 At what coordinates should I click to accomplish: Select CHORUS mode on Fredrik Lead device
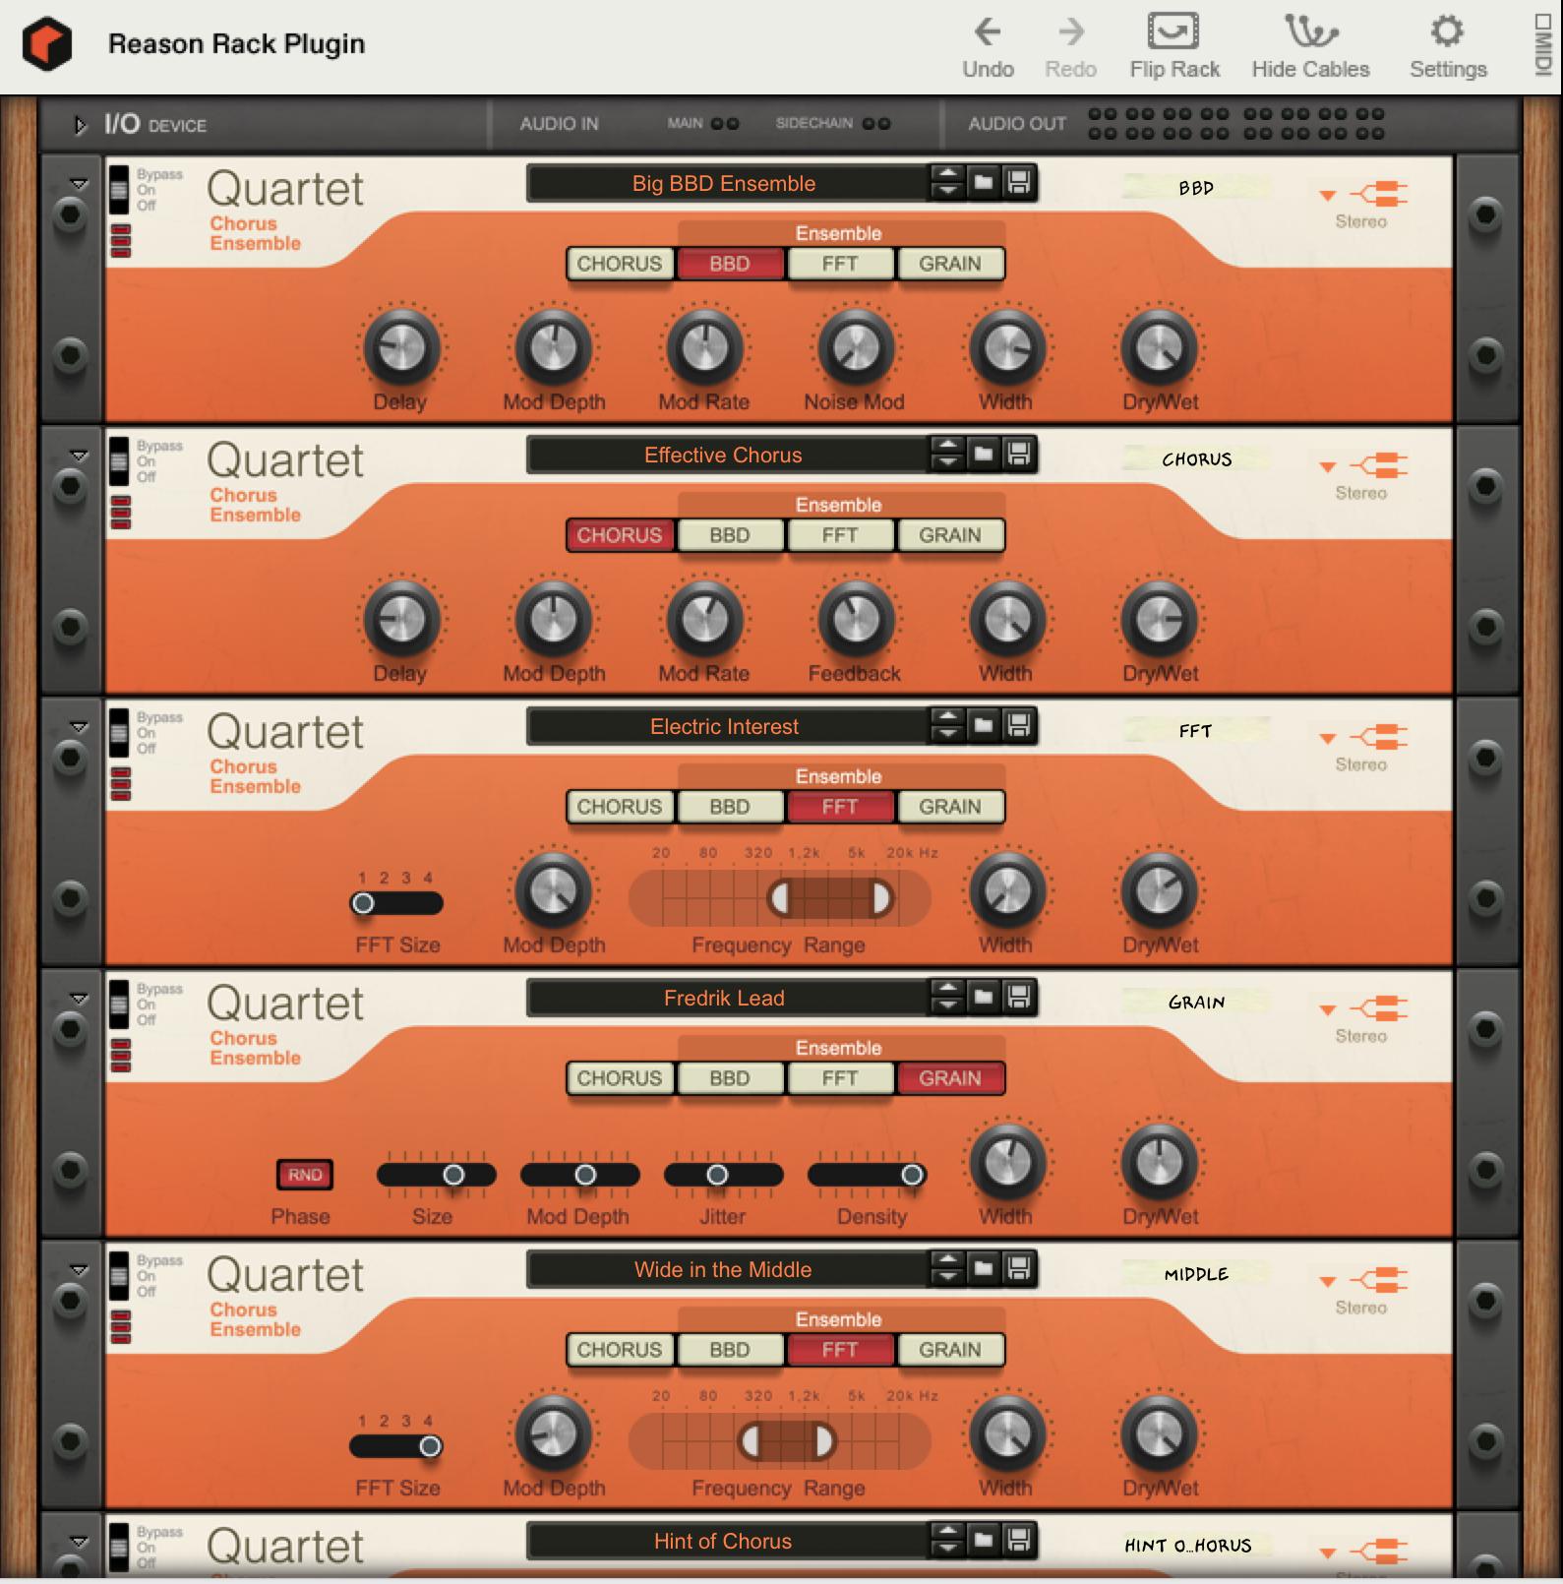[620, 1078]
